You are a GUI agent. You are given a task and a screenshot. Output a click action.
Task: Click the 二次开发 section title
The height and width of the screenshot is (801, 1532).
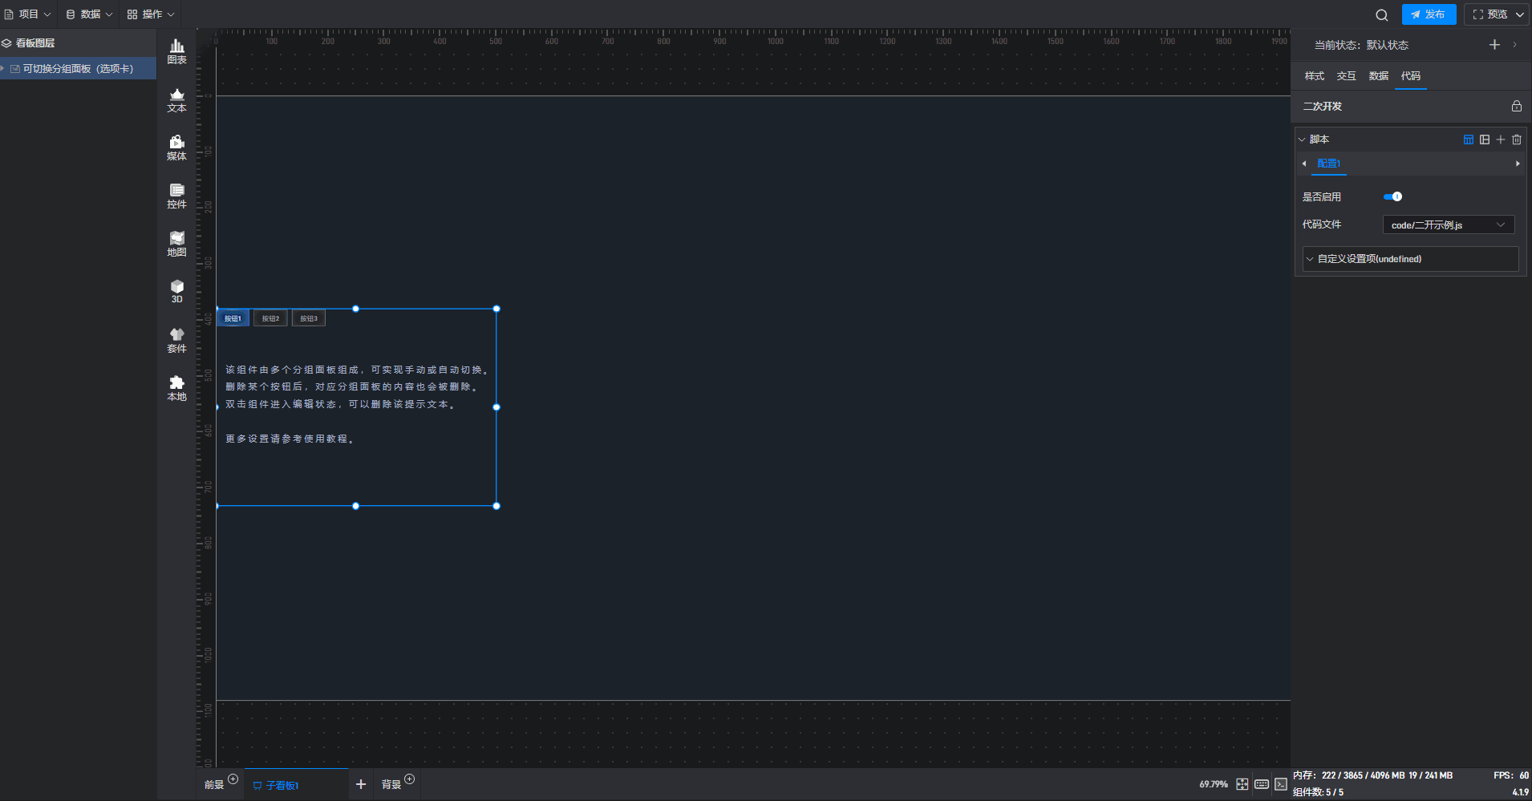1323,106
